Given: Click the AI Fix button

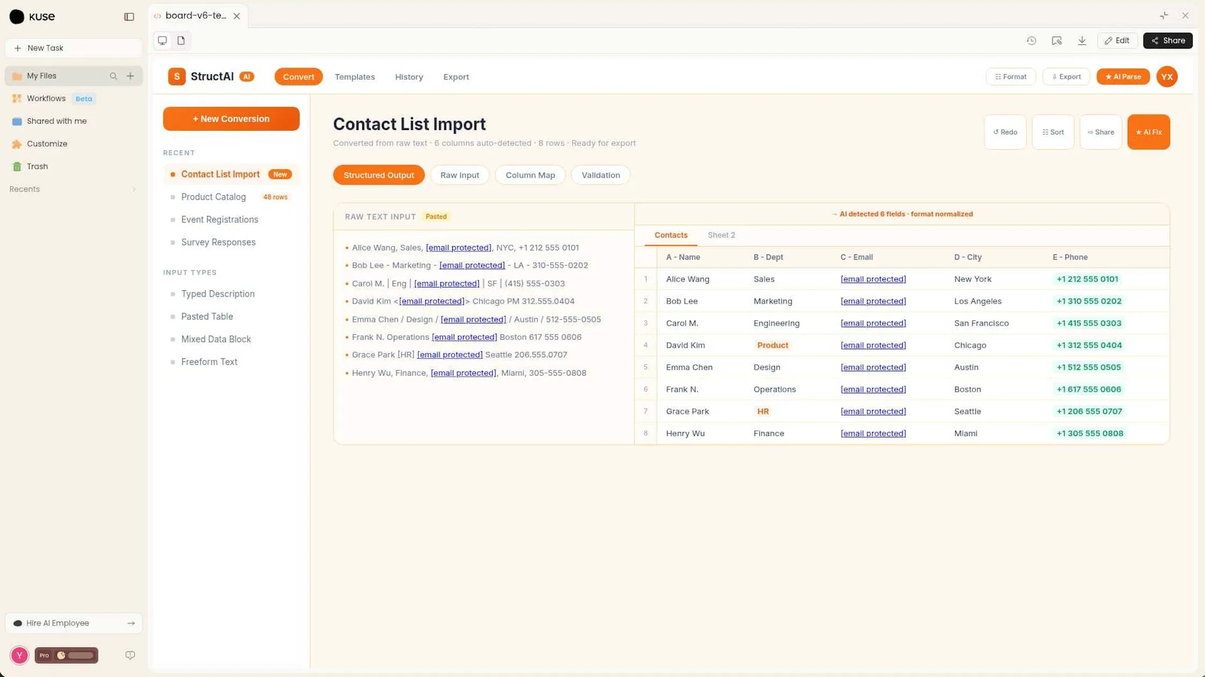Looking at the screenshot, I should click(1148, 132).
